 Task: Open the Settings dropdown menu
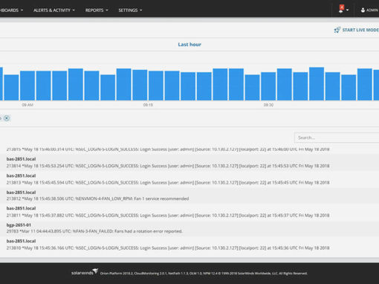[x=130, y=10]
